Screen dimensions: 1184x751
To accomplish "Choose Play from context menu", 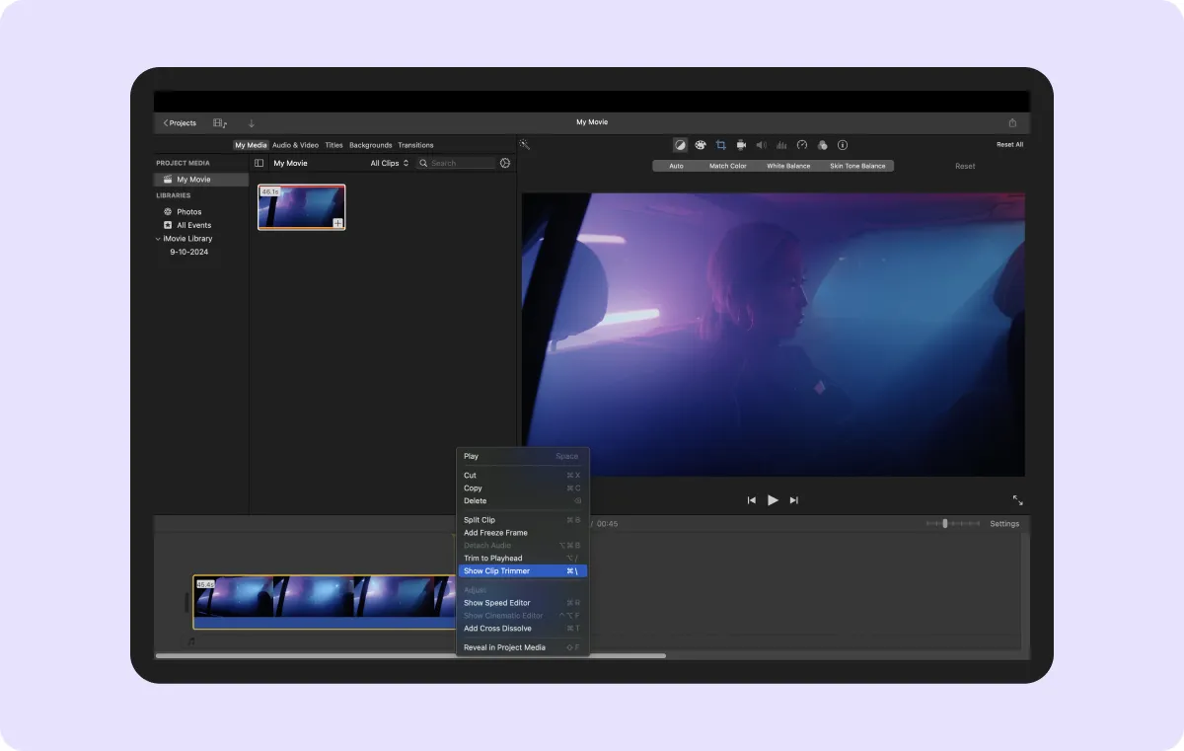I will [x=523, y=456].
